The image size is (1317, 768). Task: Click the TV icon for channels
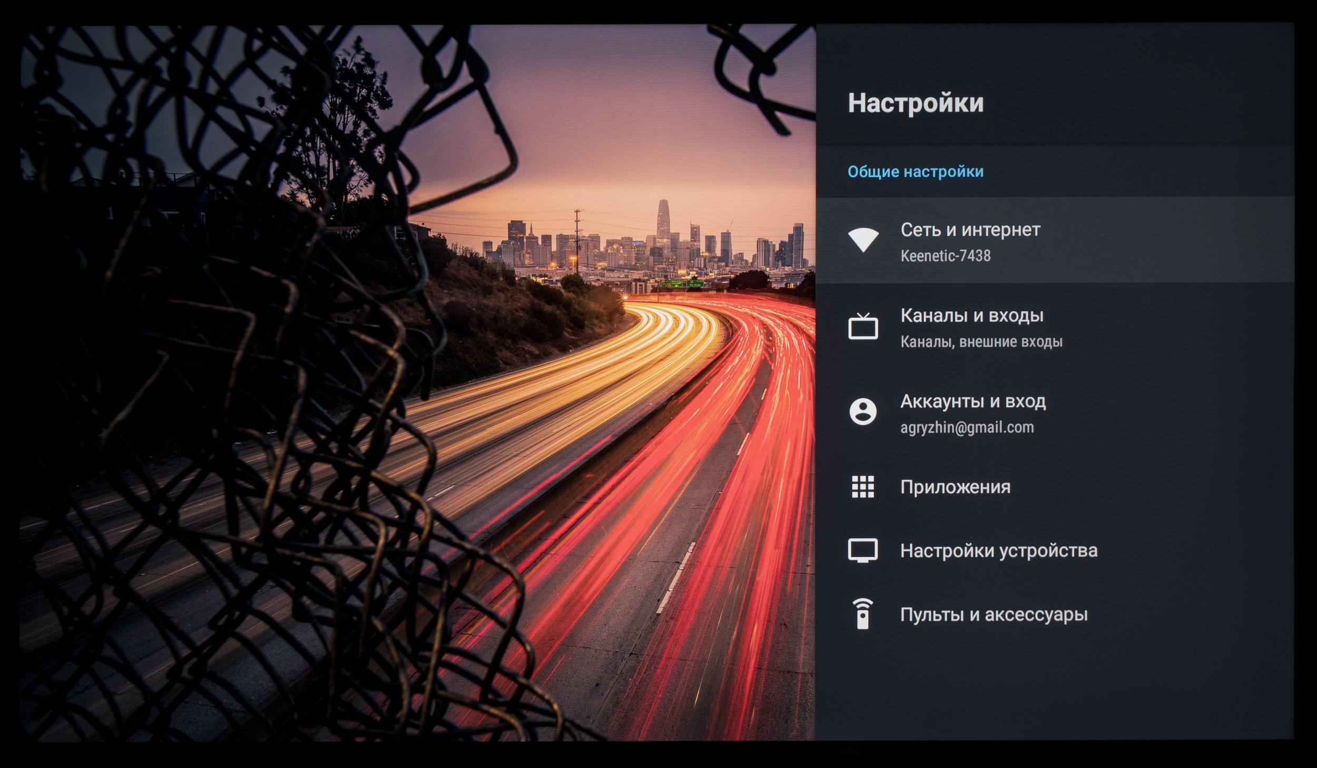click(863, 327)
